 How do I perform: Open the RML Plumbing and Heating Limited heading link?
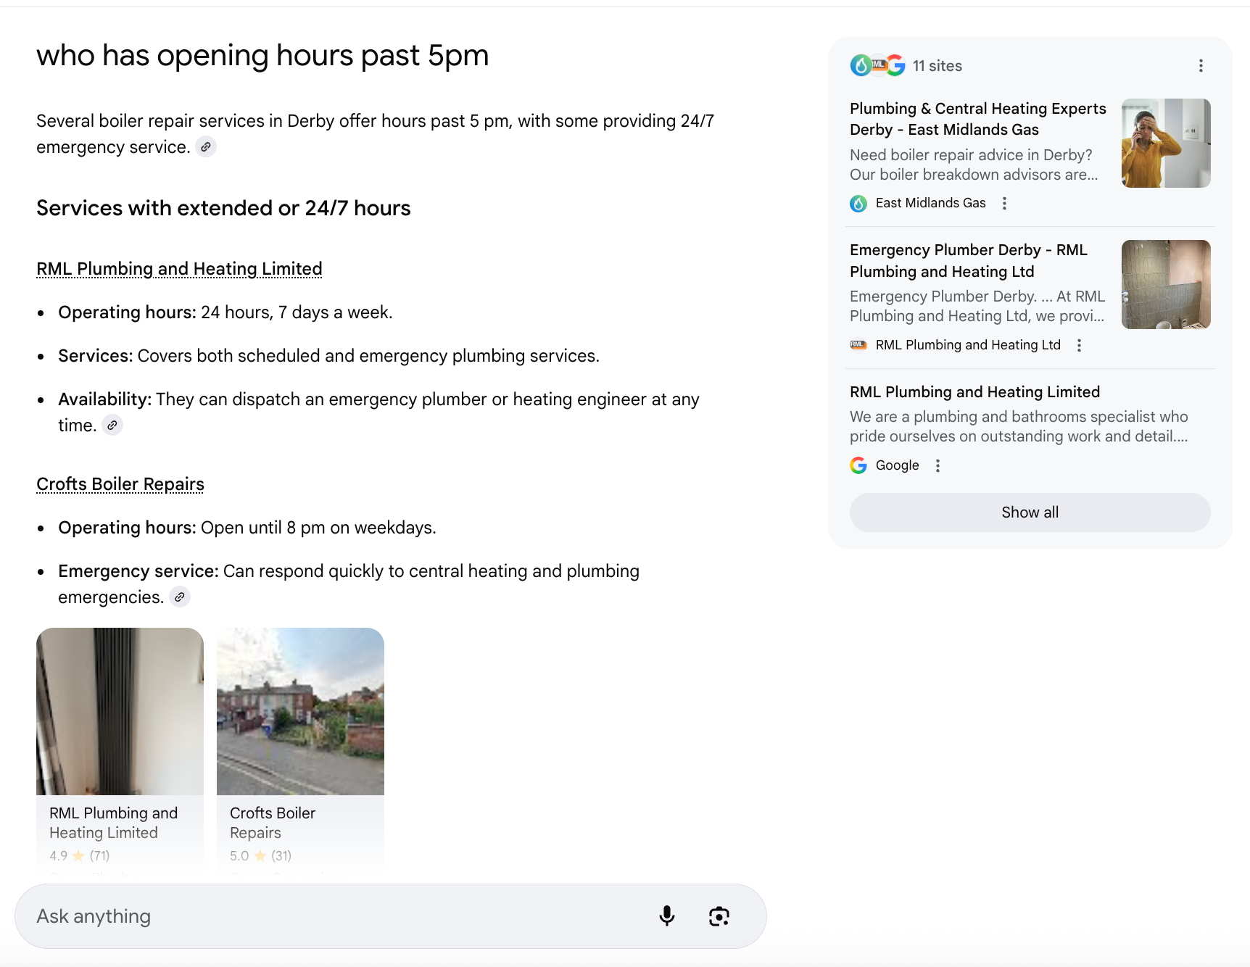tap(179, 269)
